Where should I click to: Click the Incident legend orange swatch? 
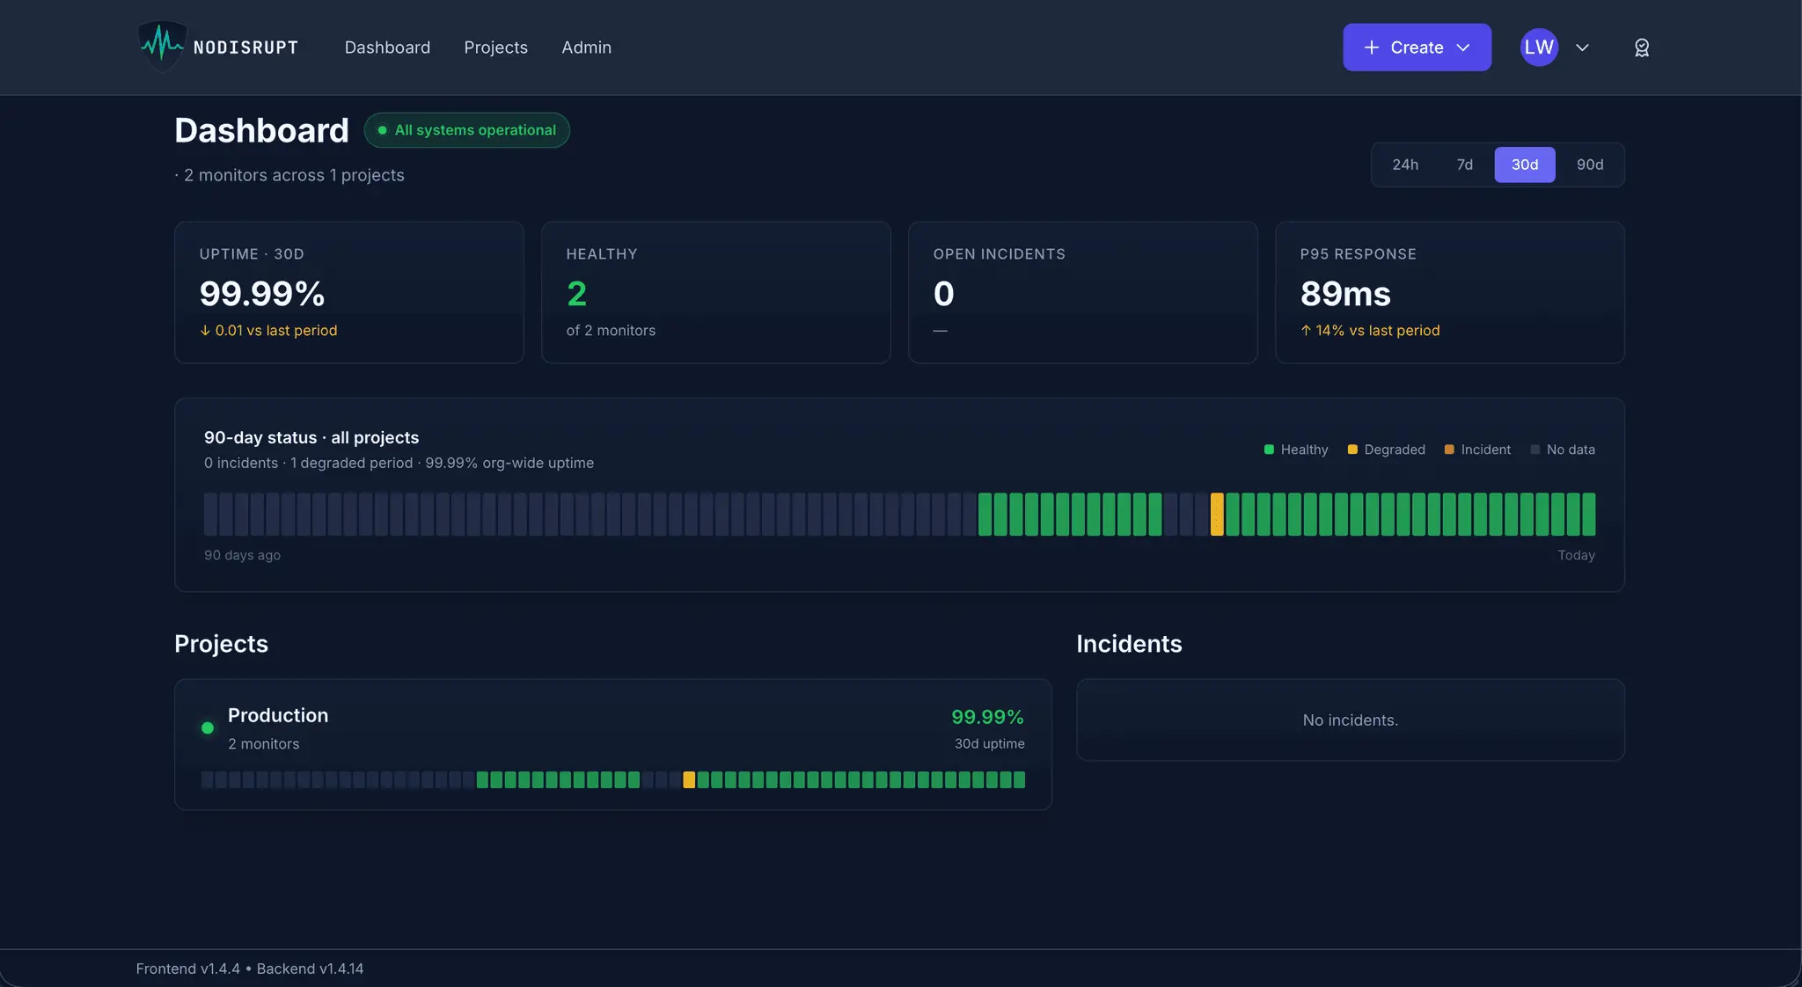(1449, 450)
